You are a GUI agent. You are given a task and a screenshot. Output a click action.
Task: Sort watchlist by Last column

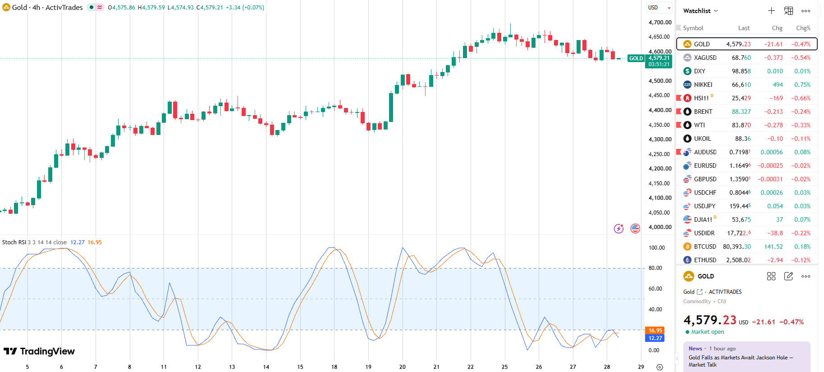coord(744,28)
